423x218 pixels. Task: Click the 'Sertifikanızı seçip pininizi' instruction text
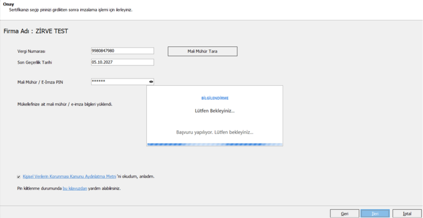click(x=71, y=10)
